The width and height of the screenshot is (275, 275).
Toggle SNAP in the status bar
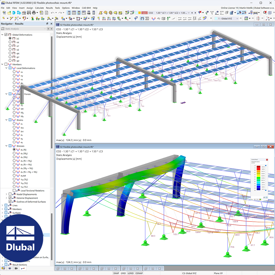(116, 273)
